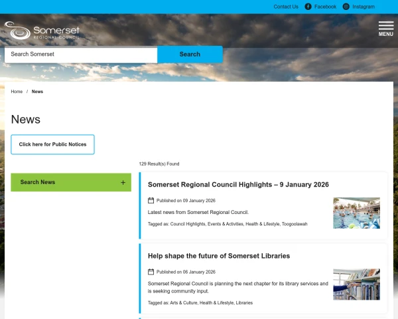
Task: Click the Published on 06 January 2026 text
Action: [186, 272]
